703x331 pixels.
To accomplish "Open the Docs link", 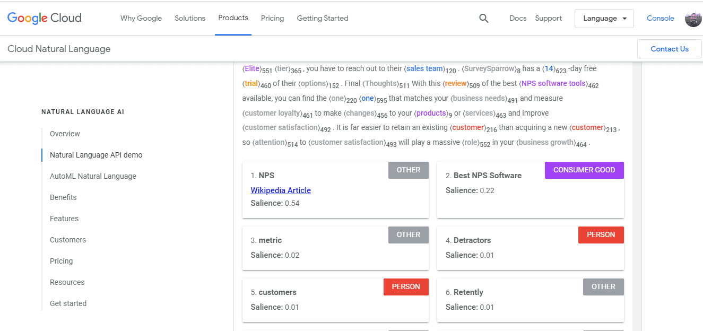I will 518,18.
